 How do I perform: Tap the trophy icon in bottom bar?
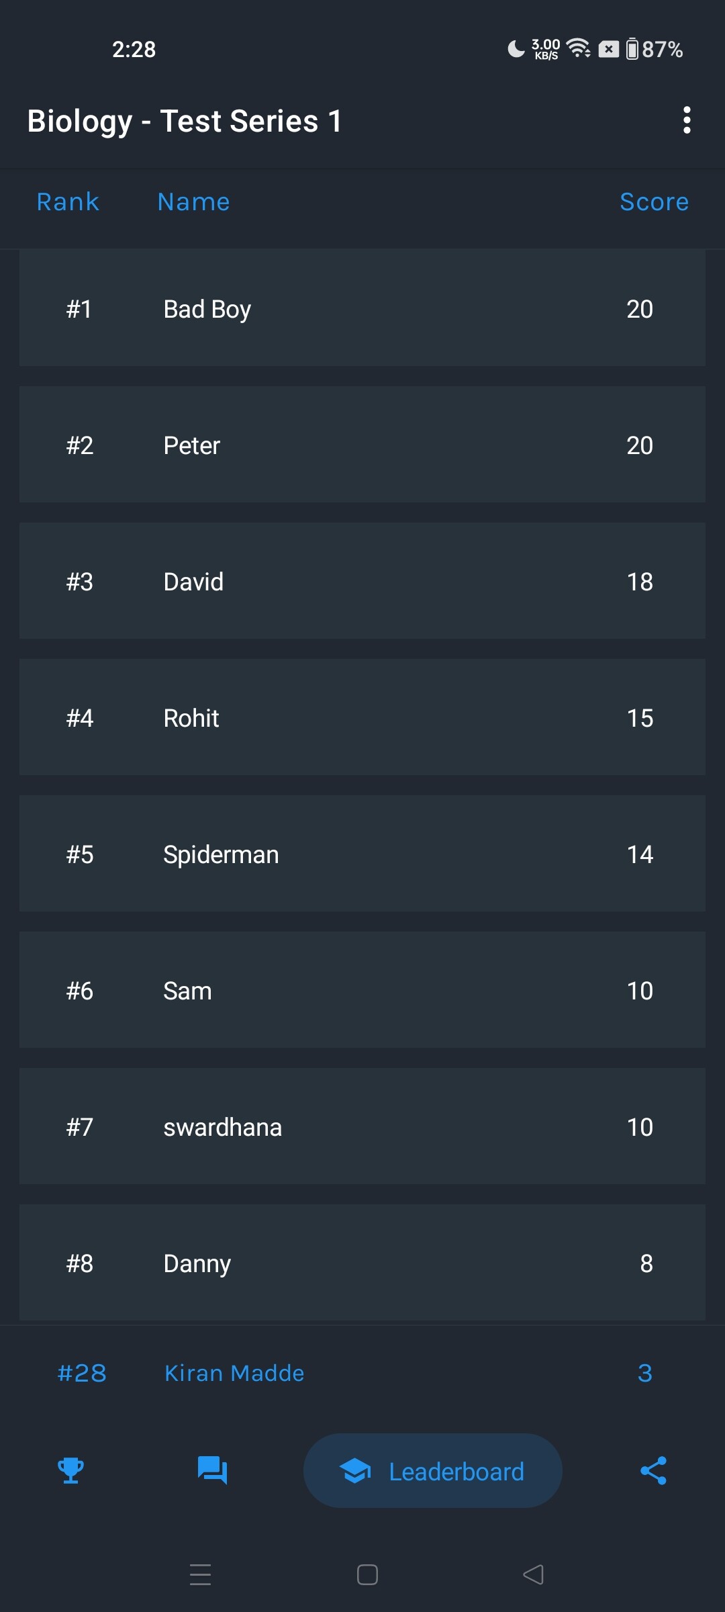tap(70, 1471)
